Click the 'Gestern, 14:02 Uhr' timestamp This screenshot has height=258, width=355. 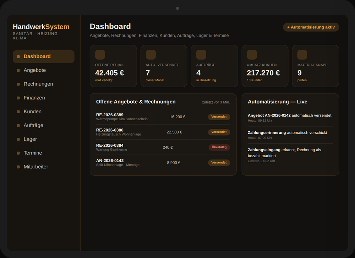(x=262, y=161)
